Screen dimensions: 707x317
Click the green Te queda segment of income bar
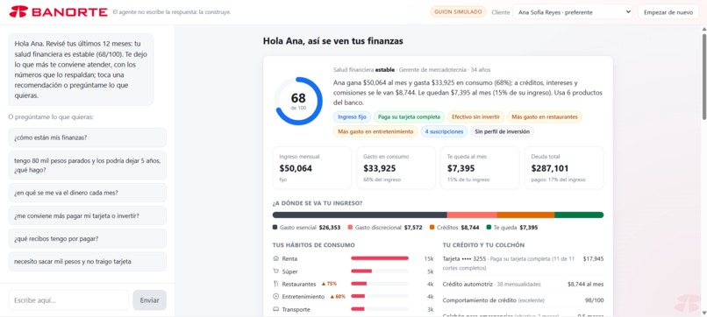click(x=579, y=215)
